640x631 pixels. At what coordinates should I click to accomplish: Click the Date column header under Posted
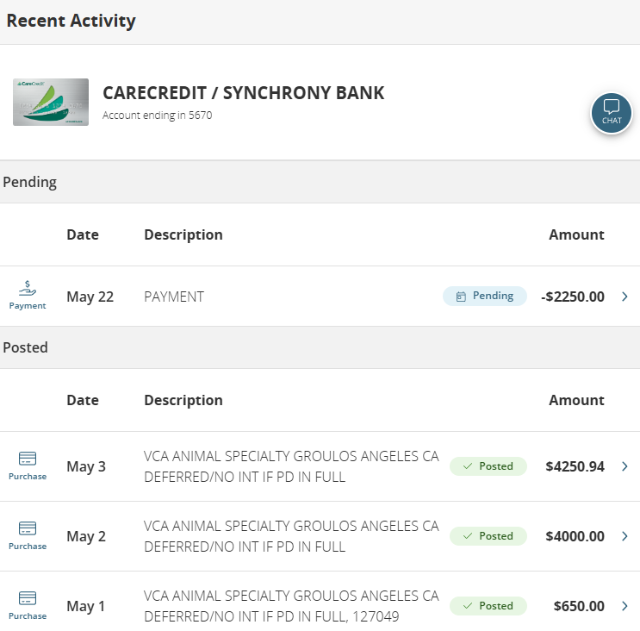83,400
